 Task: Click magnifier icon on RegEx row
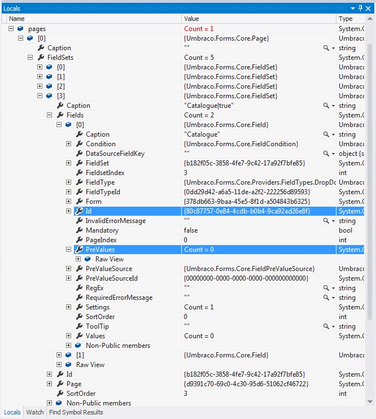[x=326, y=288]
